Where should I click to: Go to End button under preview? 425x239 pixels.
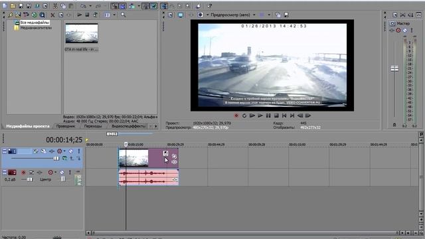(x=292, y=116)
